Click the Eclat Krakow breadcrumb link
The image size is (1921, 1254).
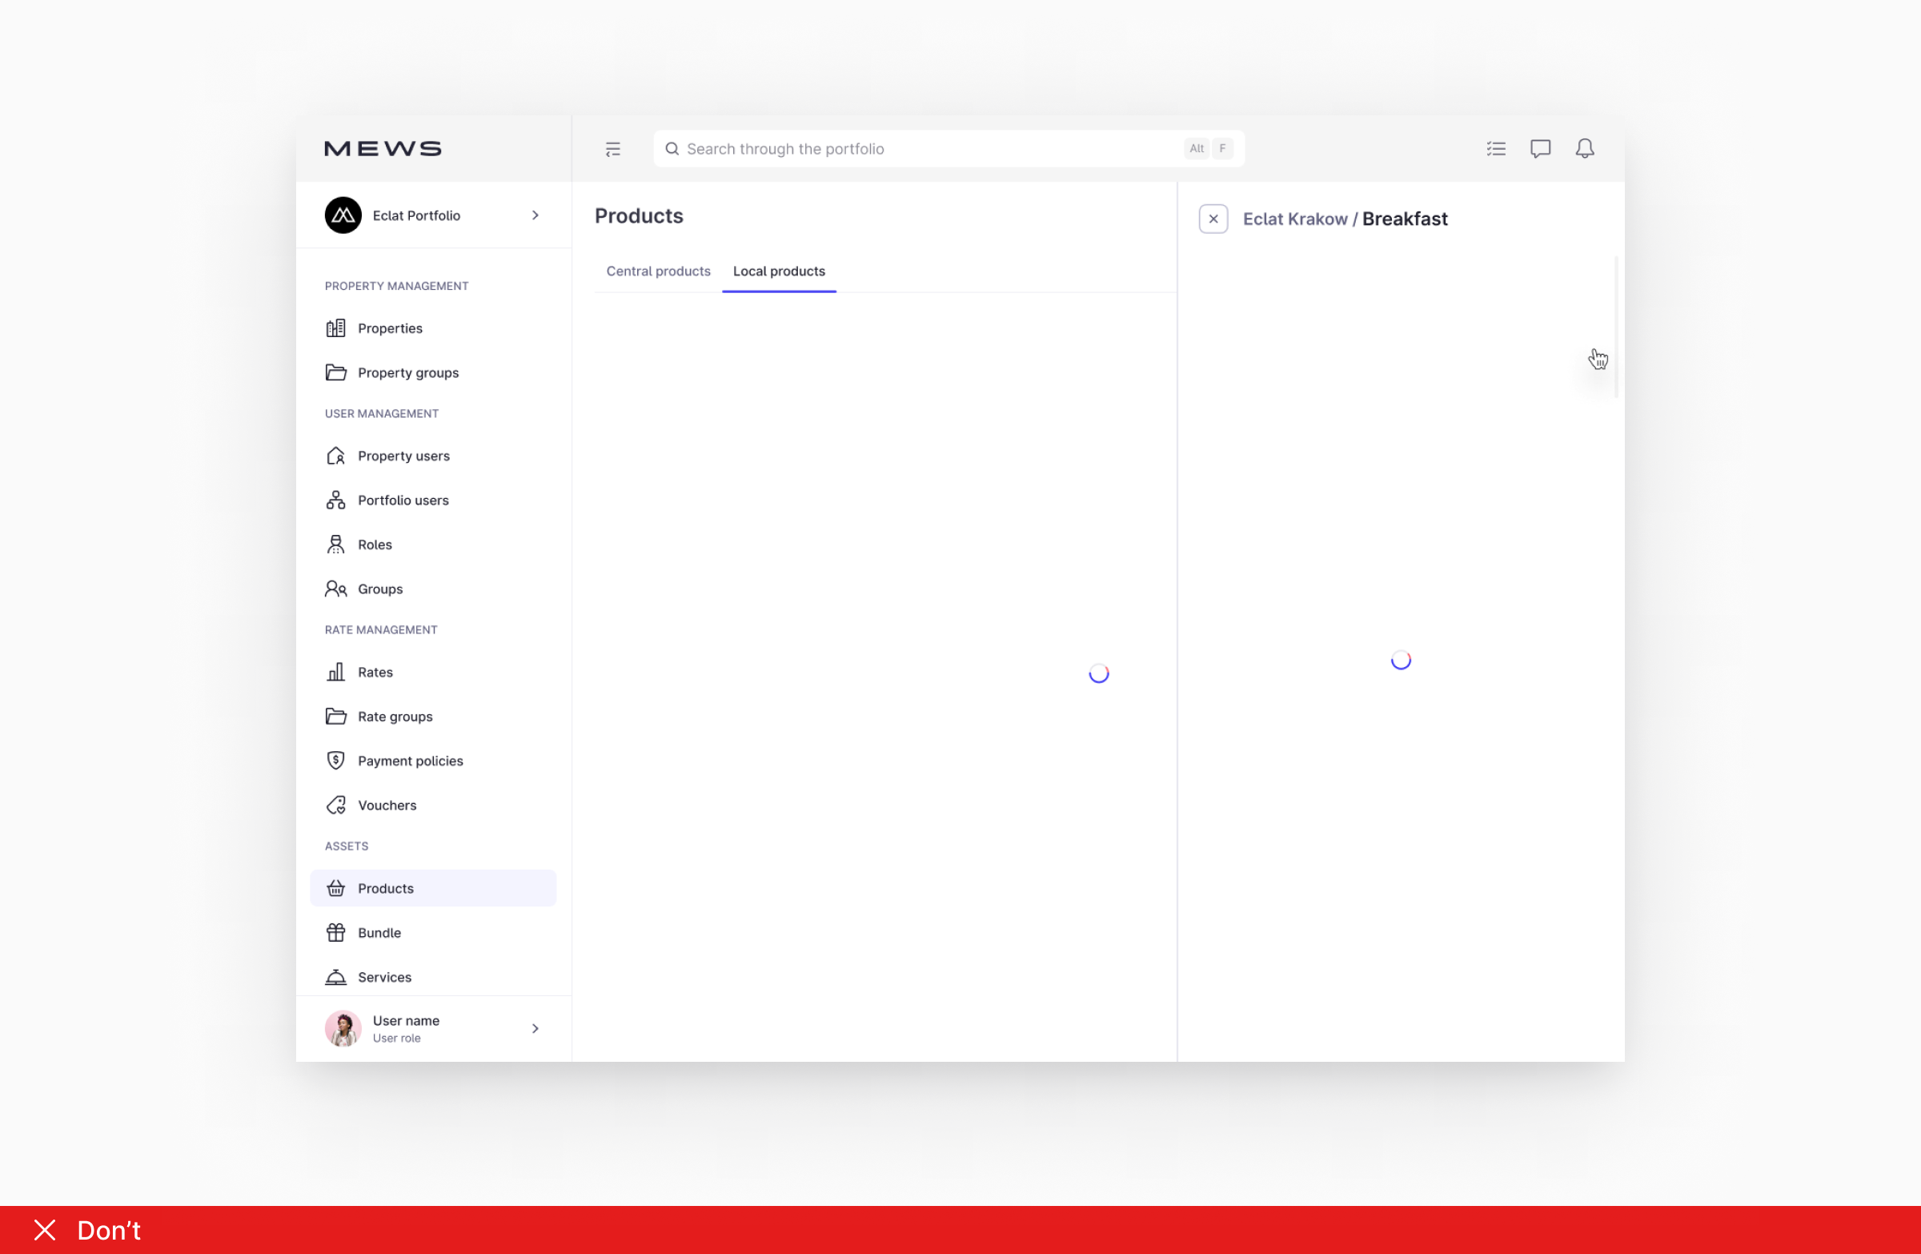[x=1294, y=219]
